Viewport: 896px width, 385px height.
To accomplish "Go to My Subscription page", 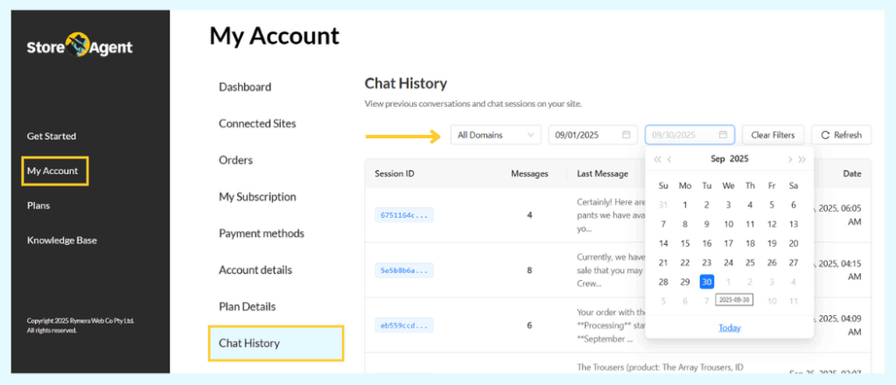I will coord(257,197).
